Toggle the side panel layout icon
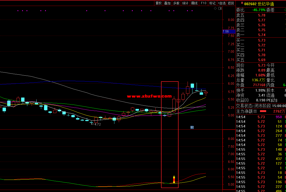Viewport: 286px width, 192px height. click(220, 9)
